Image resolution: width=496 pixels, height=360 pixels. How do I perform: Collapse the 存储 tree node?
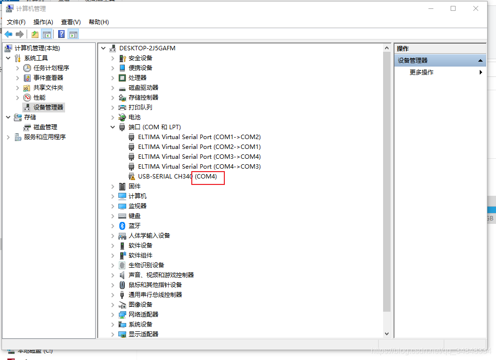(8, 117)
